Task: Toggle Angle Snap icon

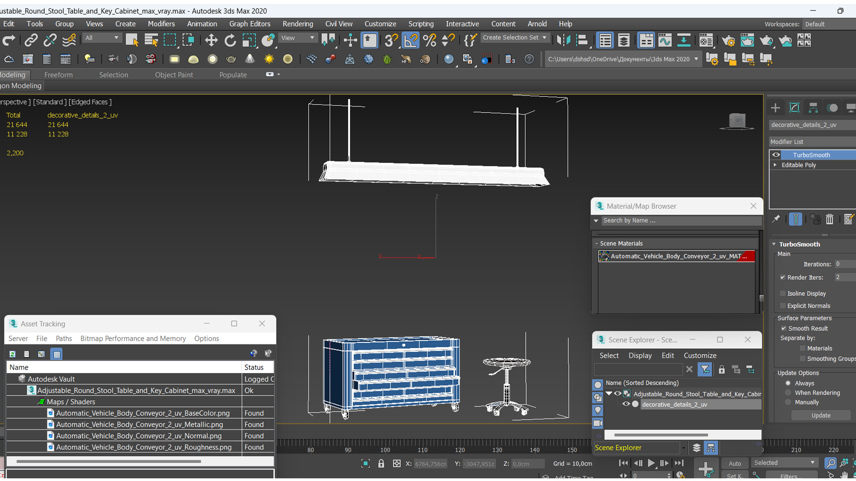Action: pyautogui.click(x=411, y=41)
